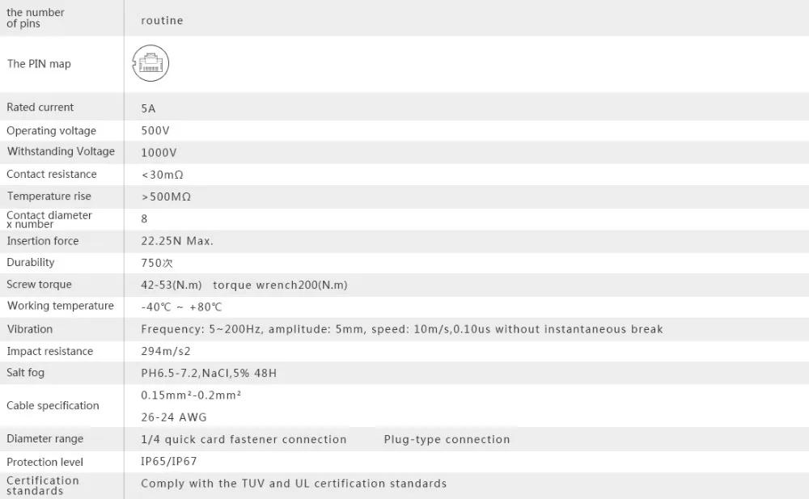The height and width of the screenshot is (499, 809).
Task: Click the '1000V' withstanding voltage value
Action: (159, 153)
